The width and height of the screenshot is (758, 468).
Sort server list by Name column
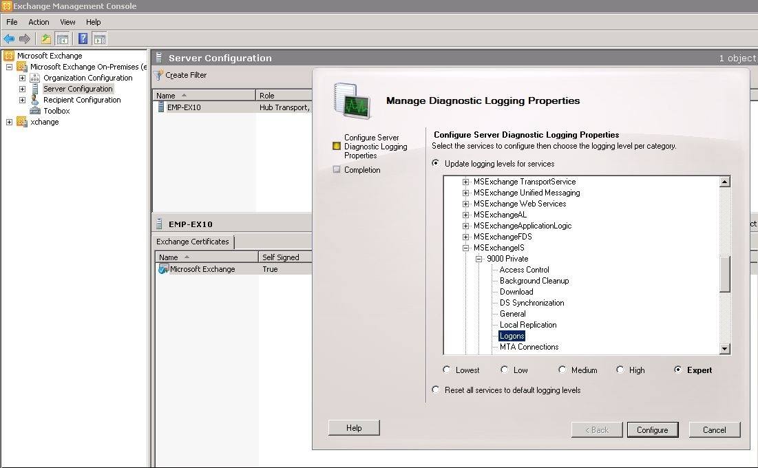tap(204, 95)
